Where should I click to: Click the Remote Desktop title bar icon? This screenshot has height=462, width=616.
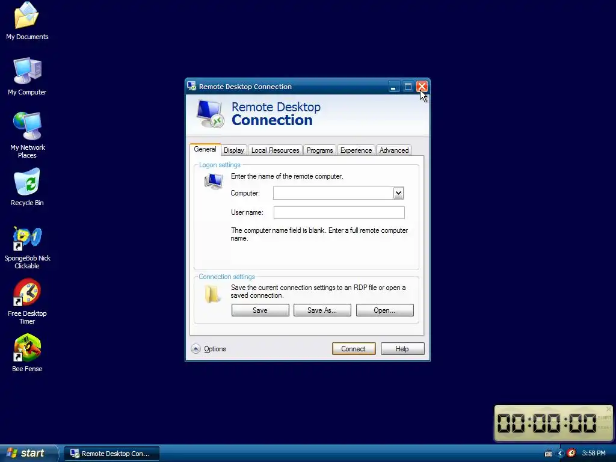pos(192,86)
